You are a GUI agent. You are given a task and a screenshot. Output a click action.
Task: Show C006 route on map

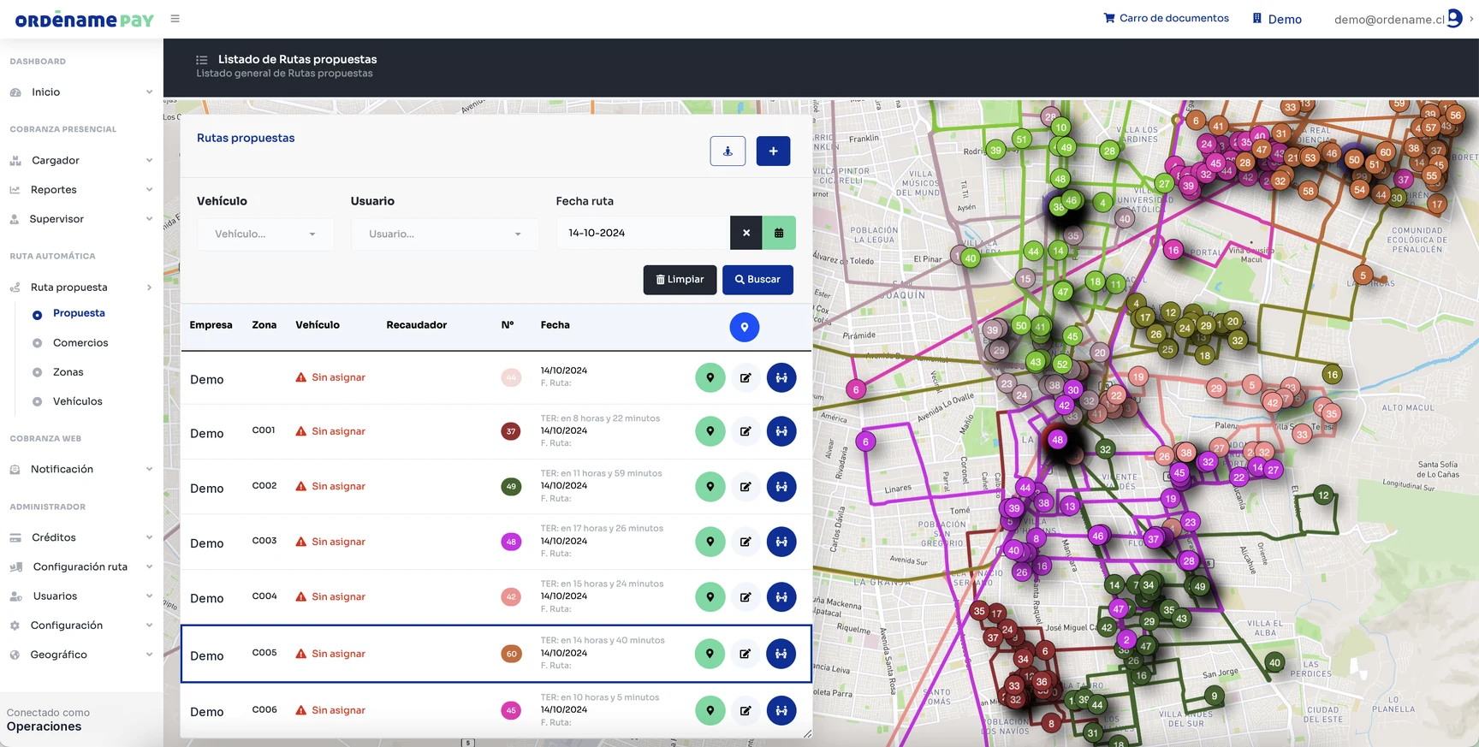coord(710,710)
